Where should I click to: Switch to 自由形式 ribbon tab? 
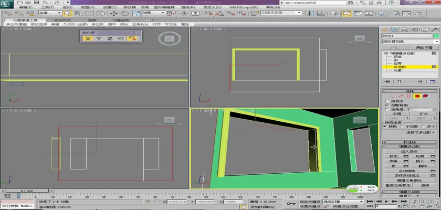(x=62, y=20)
